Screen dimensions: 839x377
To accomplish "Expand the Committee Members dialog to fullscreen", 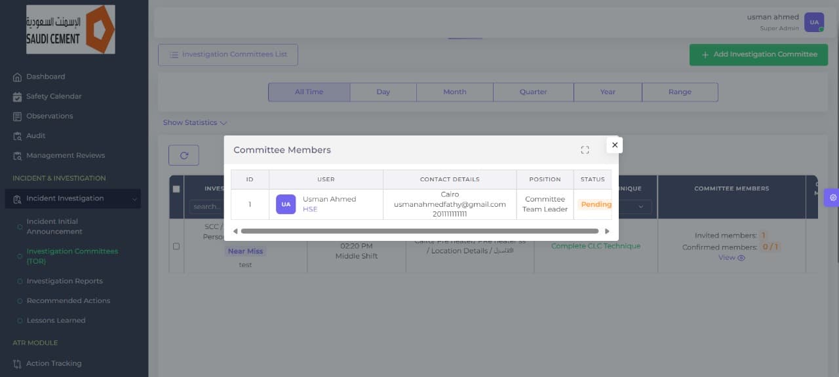I will (x=585, y=150).
